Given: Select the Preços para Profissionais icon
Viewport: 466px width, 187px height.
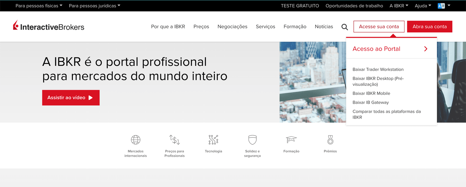Looking at the screenshot, I should point(174,140).
